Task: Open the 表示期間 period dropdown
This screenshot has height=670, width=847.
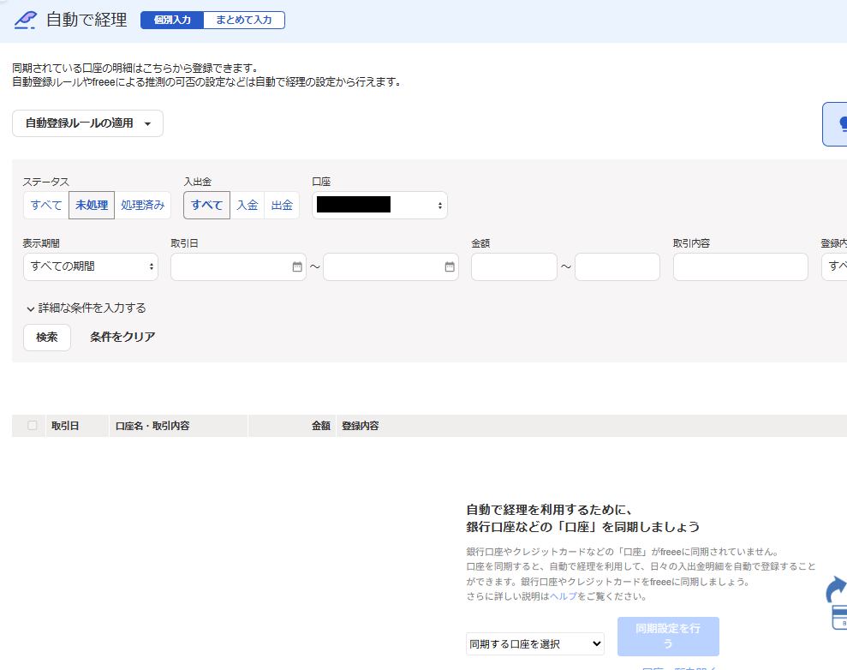Action: 91,266
